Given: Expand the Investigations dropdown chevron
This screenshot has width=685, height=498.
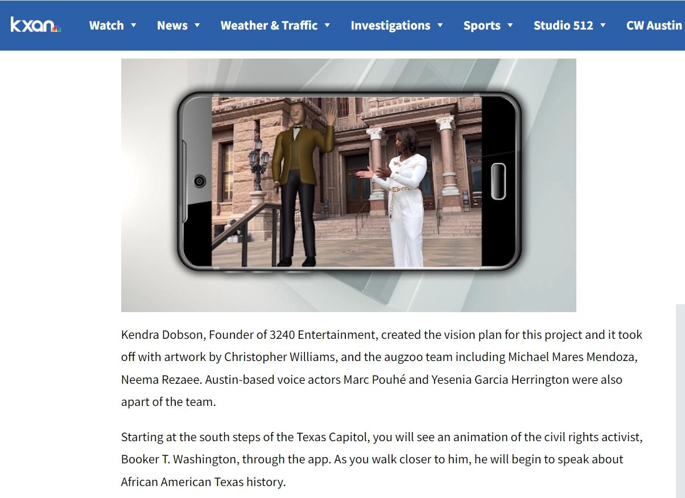Looking at the screenshot, I should (x=440, y=26).
